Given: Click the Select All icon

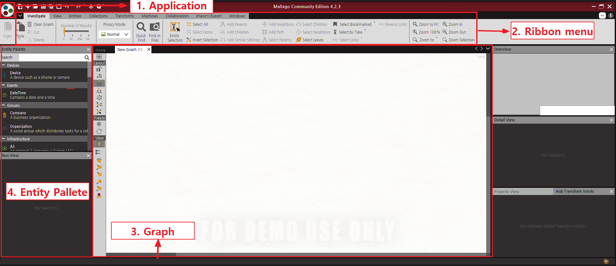Looking at the screenshot, I should (x=189, y=24).
